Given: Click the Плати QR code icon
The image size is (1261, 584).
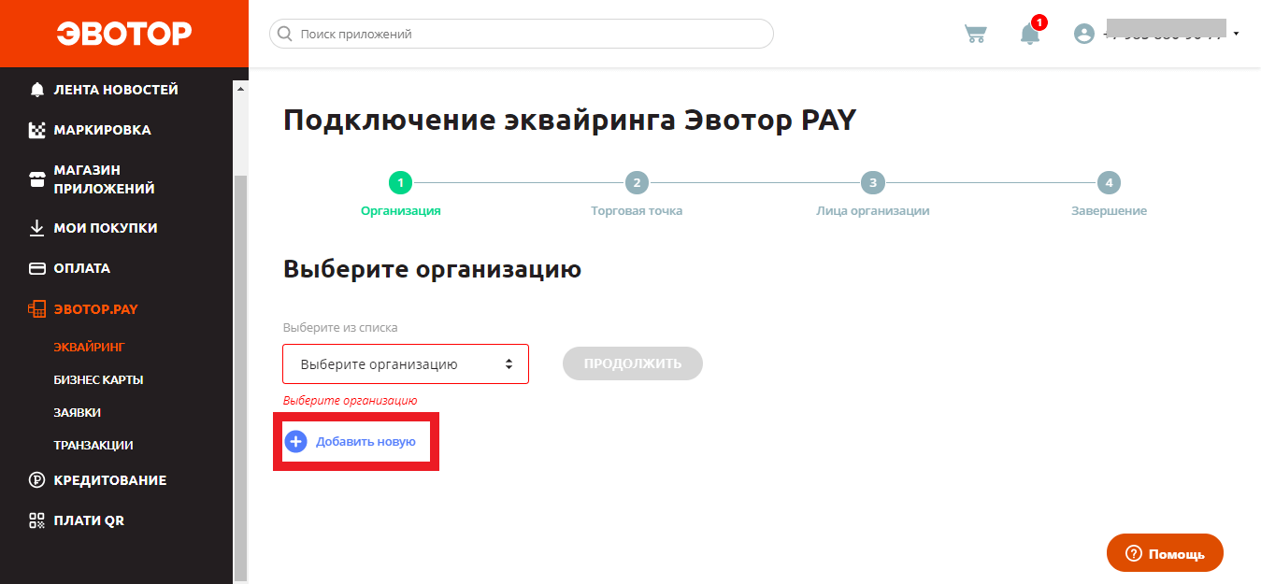Looking at the screenshot, I should (x=37, y=520).
